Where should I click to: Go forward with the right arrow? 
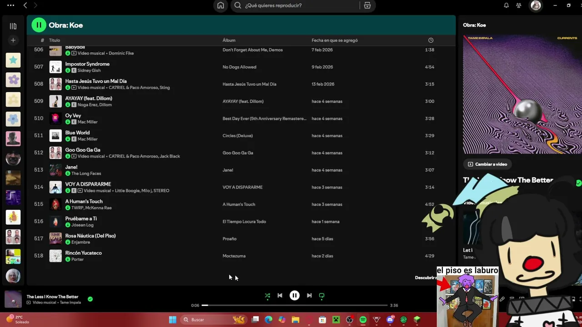[x=35, y=5]
